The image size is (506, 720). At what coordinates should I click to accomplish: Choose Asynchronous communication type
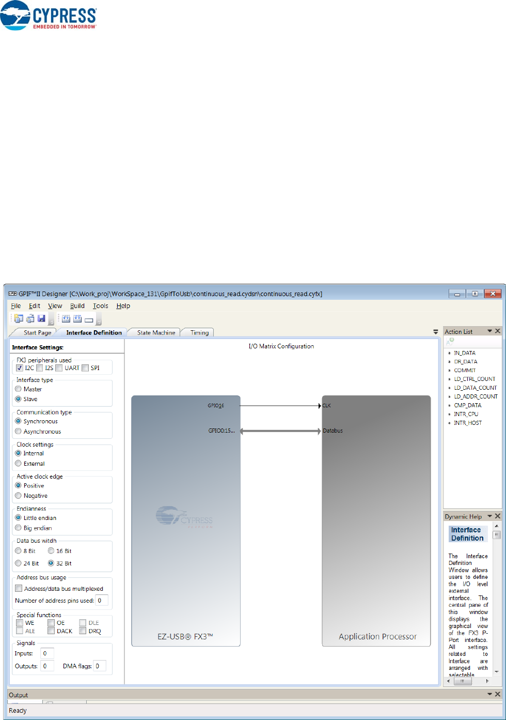coord(19,432)
